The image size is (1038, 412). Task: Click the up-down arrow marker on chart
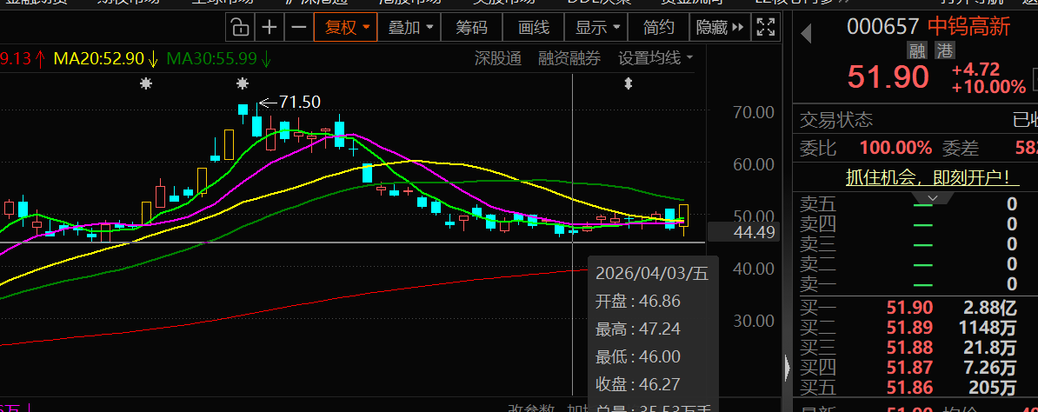[629, 83]
